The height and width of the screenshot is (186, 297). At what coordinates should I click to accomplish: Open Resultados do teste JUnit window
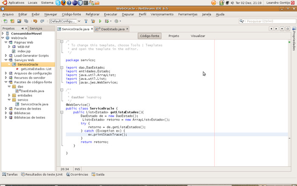pyautogui.click(x=42, y=175)
